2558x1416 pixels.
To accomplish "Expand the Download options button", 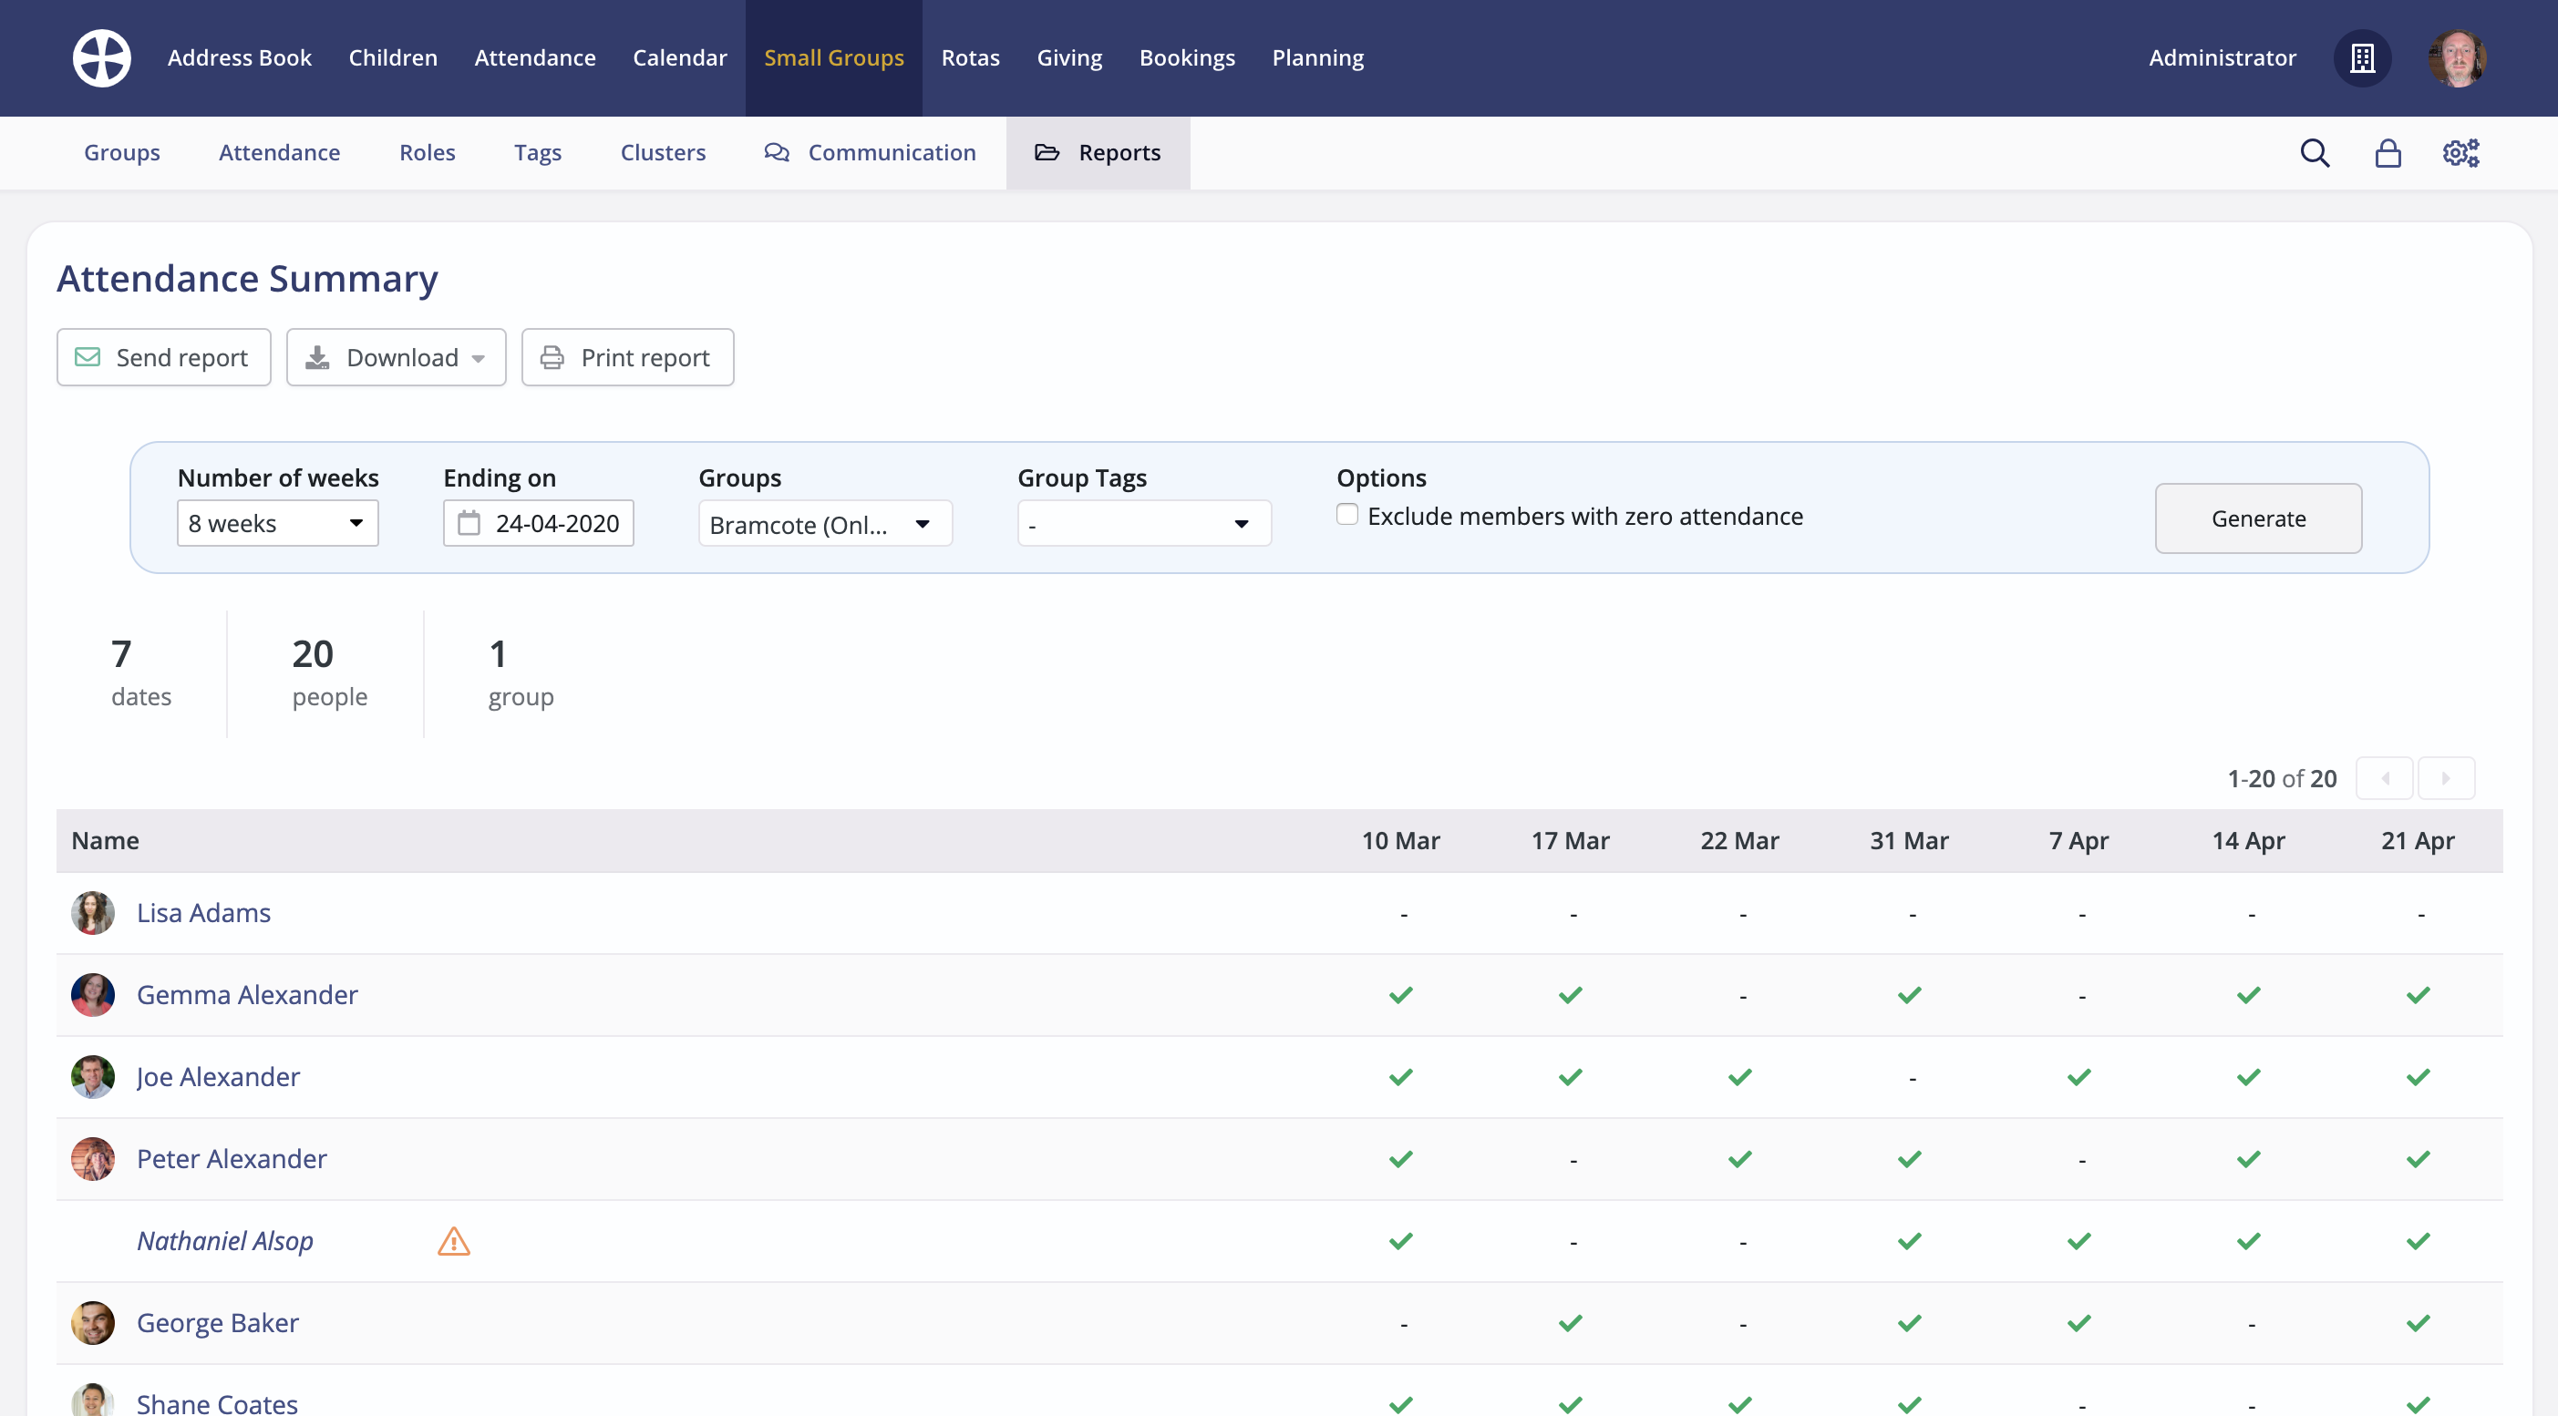I will coord(397,357).
